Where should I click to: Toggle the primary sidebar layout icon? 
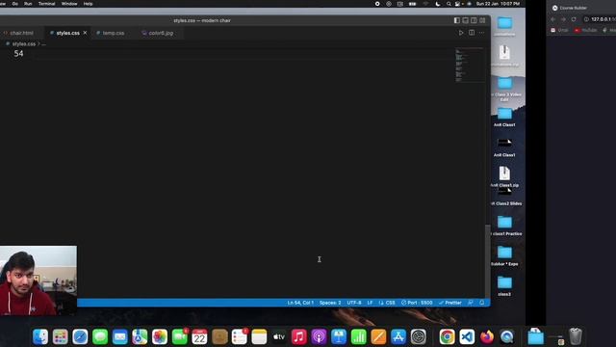pos(457,20)
